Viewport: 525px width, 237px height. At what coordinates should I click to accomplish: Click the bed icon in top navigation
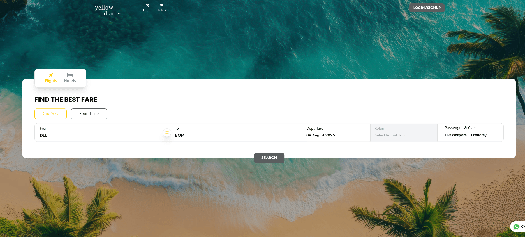click(x=161, y=6)
